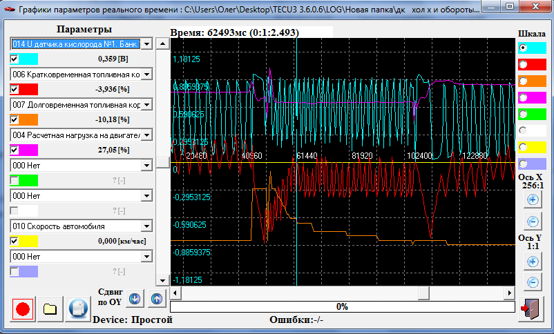Click the red record button

[x=24, y=308]
